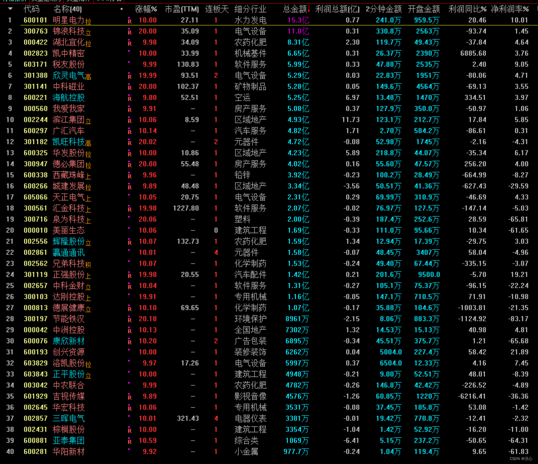Select stock code 600101

click(36, 20)
